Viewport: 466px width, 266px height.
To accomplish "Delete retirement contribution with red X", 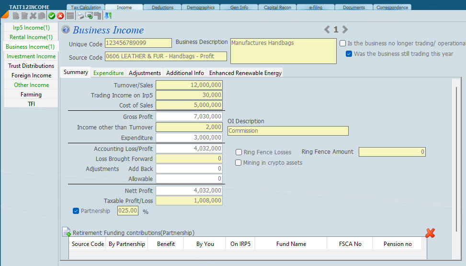I will pos(430,233).
